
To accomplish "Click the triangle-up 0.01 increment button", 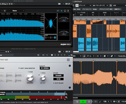I will (19, 75).
